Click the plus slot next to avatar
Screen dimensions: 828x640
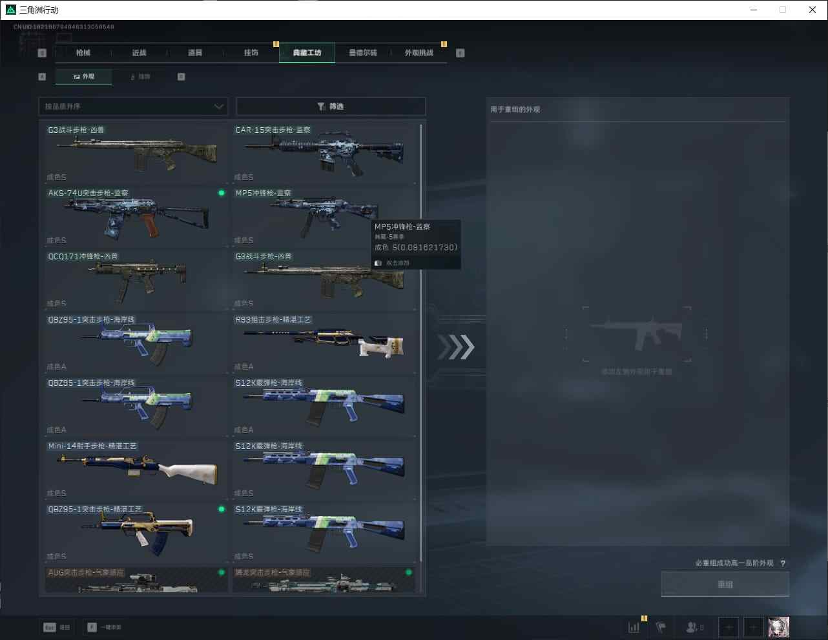tap(753, 627)
